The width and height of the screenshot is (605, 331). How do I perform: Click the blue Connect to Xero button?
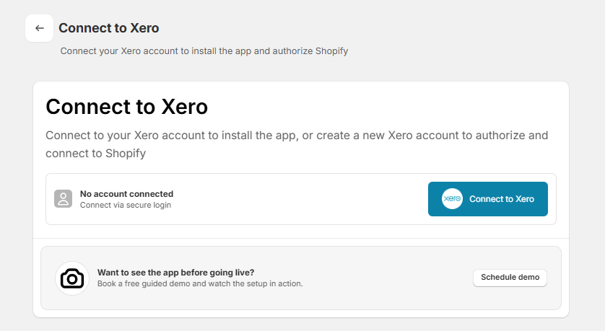488,199
